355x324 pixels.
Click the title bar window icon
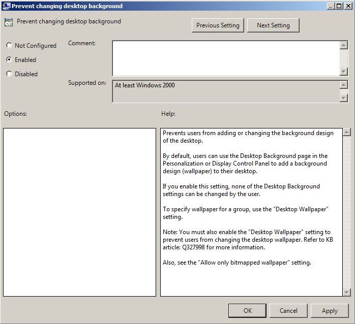click(x=6, y=6)
